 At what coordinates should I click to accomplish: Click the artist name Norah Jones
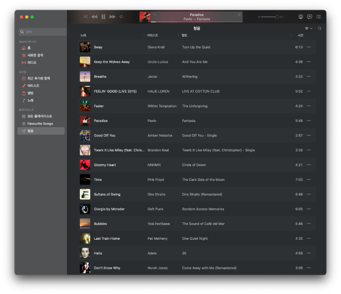pyautogui.click(x=158, y=268)
